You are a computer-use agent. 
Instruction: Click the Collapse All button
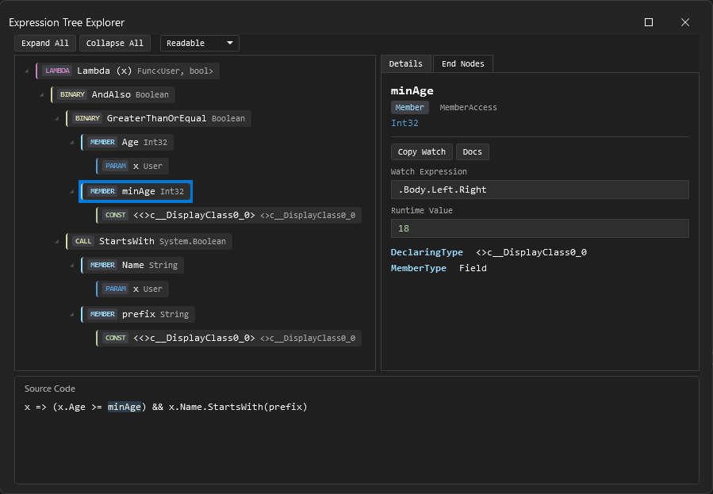(114, 43)
